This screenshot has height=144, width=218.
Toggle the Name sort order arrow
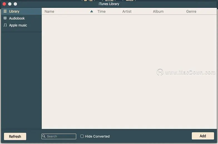[x=92, y=11]
